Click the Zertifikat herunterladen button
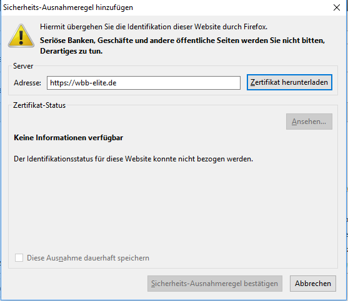Screen dimensions: 348x301 (x=289, y=82)
